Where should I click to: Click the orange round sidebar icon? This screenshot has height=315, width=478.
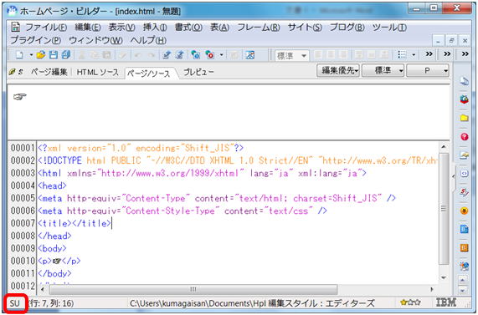point(464,211)
